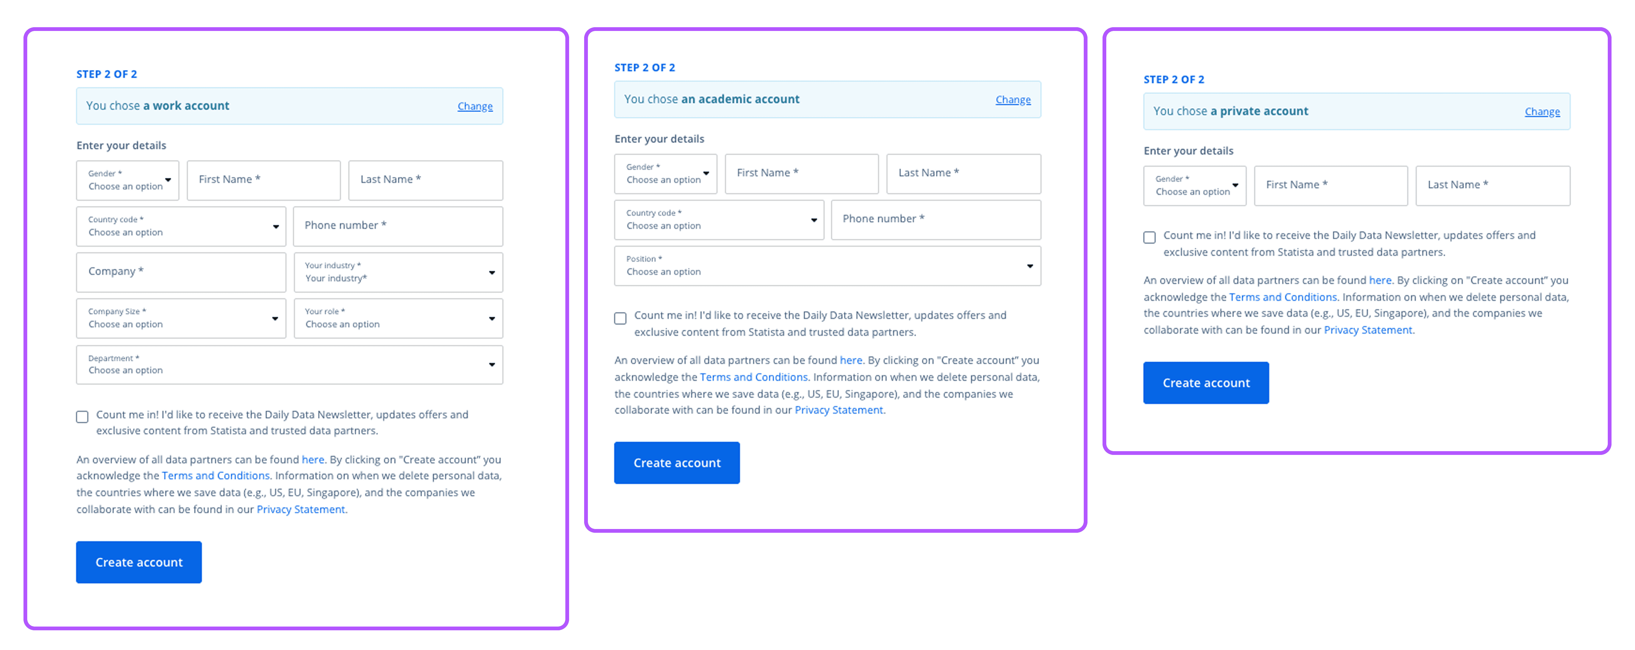This screenshot has height=650, width=1635.
Task: Open Gender dropdown in the private account form
Action: pyautogui.click(x=1195, y=186)
